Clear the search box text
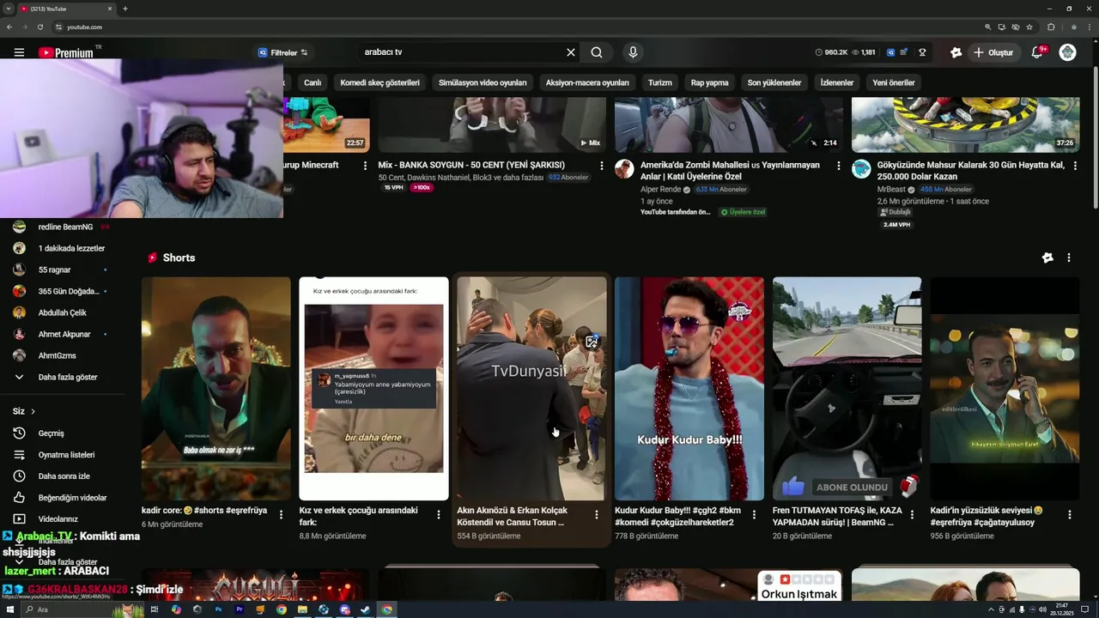Screen dimensions: 1099x618 570,52
